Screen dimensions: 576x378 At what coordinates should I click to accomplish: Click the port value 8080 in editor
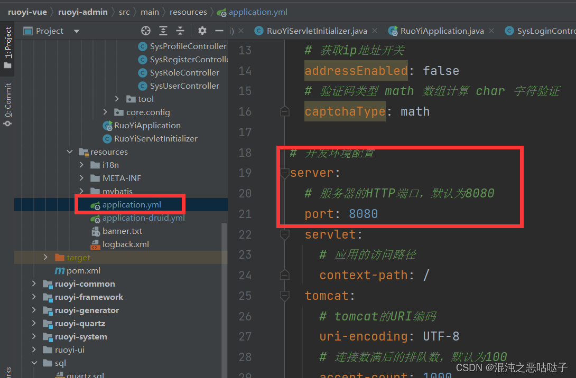[x=364, y=214]
